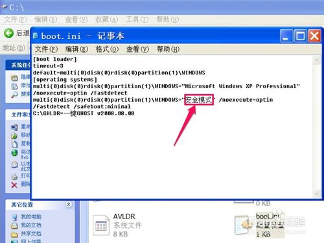
Task: Open Explorer window's 收藏(A) menu
Action: point(107,19)
